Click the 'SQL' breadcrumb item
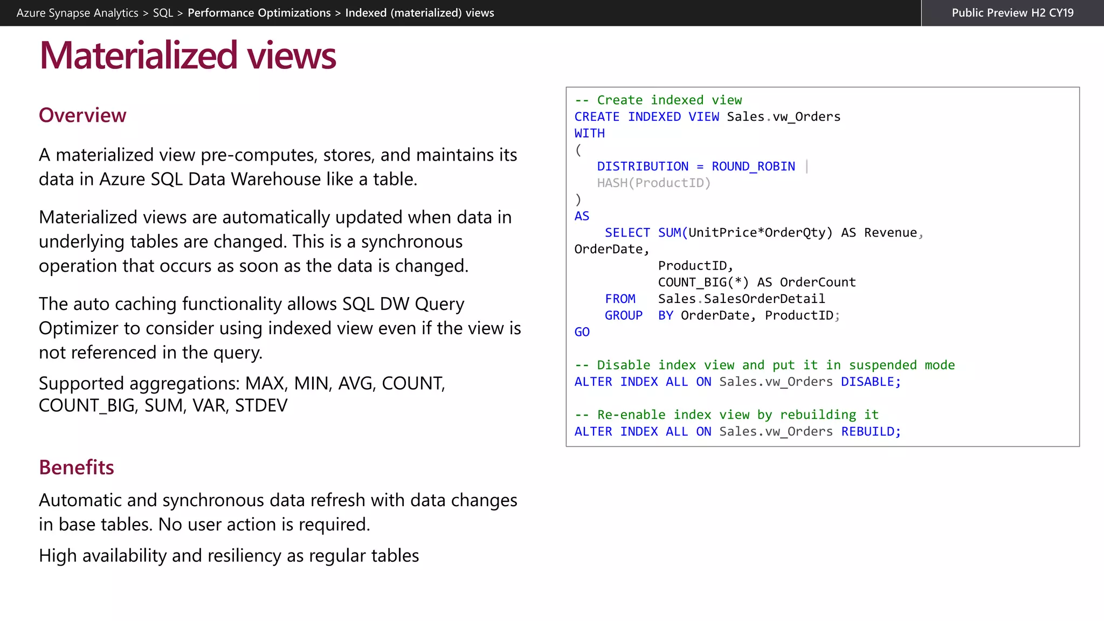The image size is (1104, 621). pos(163,13)
